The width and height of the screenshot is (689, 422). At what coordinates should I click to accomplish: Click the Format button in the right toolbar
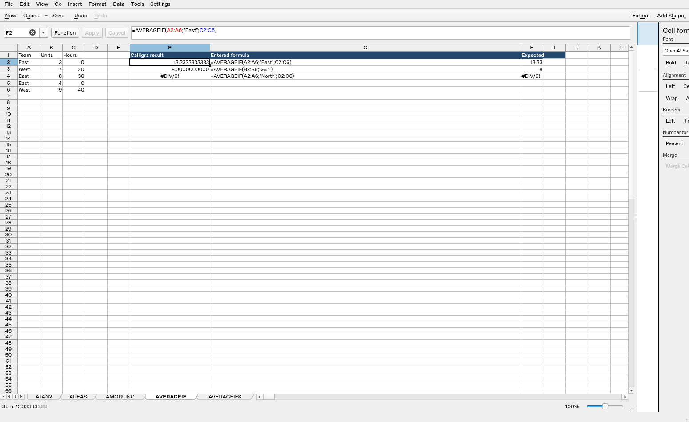(x=641, y=16)
